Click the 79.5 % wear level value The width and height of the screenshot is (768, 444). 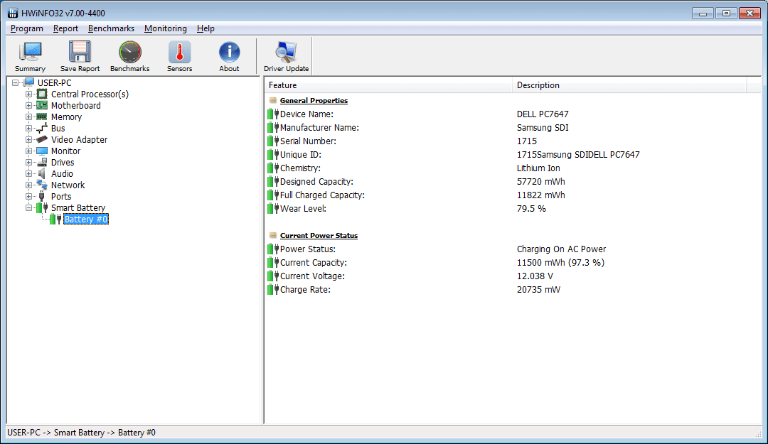point(531,209)
